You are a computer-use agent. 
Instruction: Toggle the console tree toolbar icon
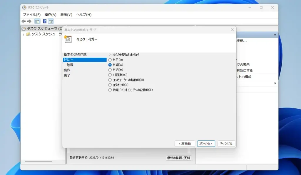[37, 21]
